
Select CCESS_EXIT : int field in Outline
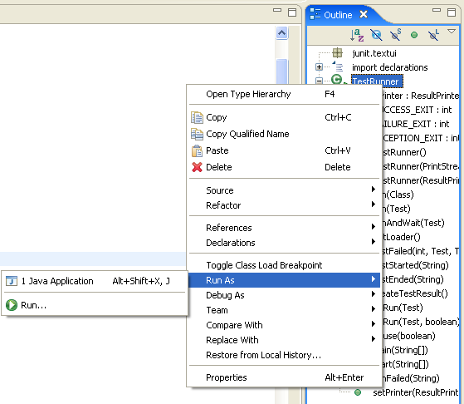pyautogui.click(x=417, y=110)
